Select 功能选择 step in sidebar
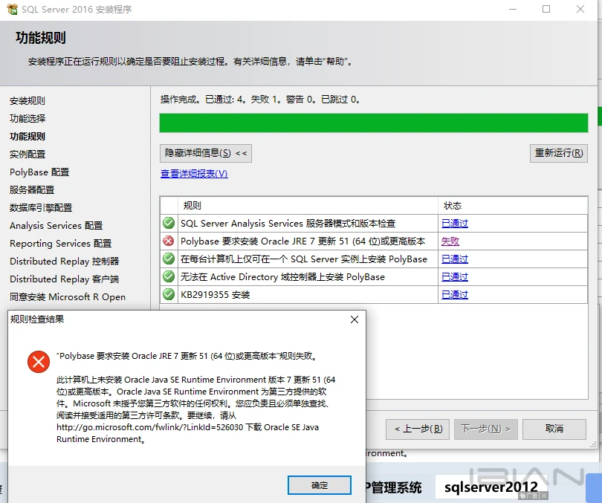 pyautogui.click(x=27, y=119)
